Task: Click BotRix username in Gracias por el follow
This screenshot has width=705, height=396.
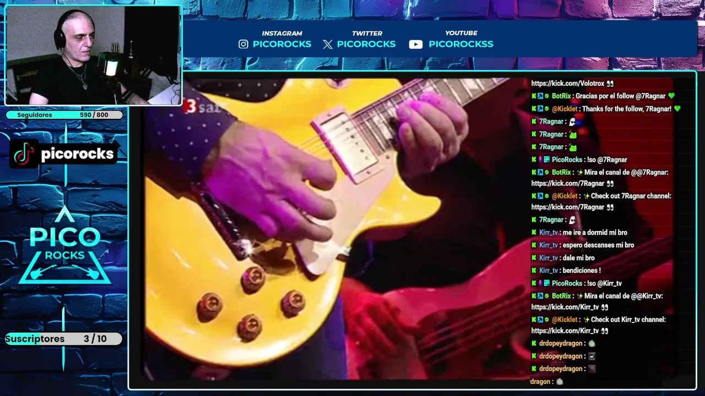Action: pyautogui.click(x=561, y=96)
